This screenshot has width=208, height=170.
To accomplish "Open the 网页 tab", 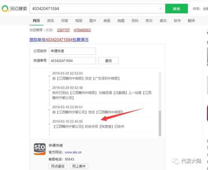I will coord(36,21).
